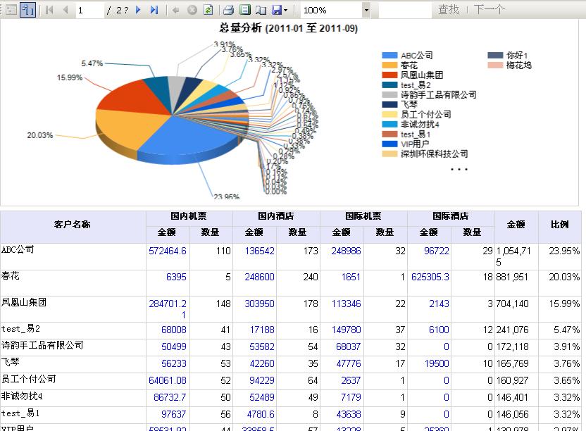Open page setup
Viewport: 586px width, 431px height.
[260, 10]
